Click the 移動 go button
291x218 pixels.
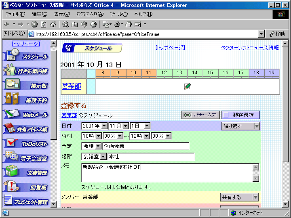point(277,34)
